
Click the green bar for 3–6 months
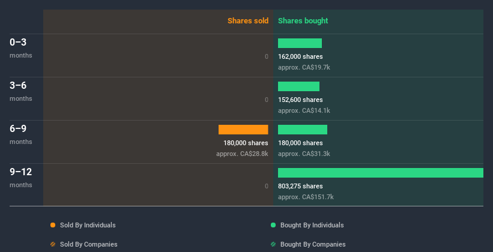[x=298, y=86]
